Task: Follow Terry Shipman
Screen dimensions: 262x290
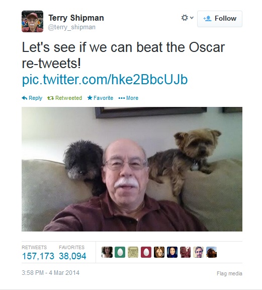Action: 220,19
